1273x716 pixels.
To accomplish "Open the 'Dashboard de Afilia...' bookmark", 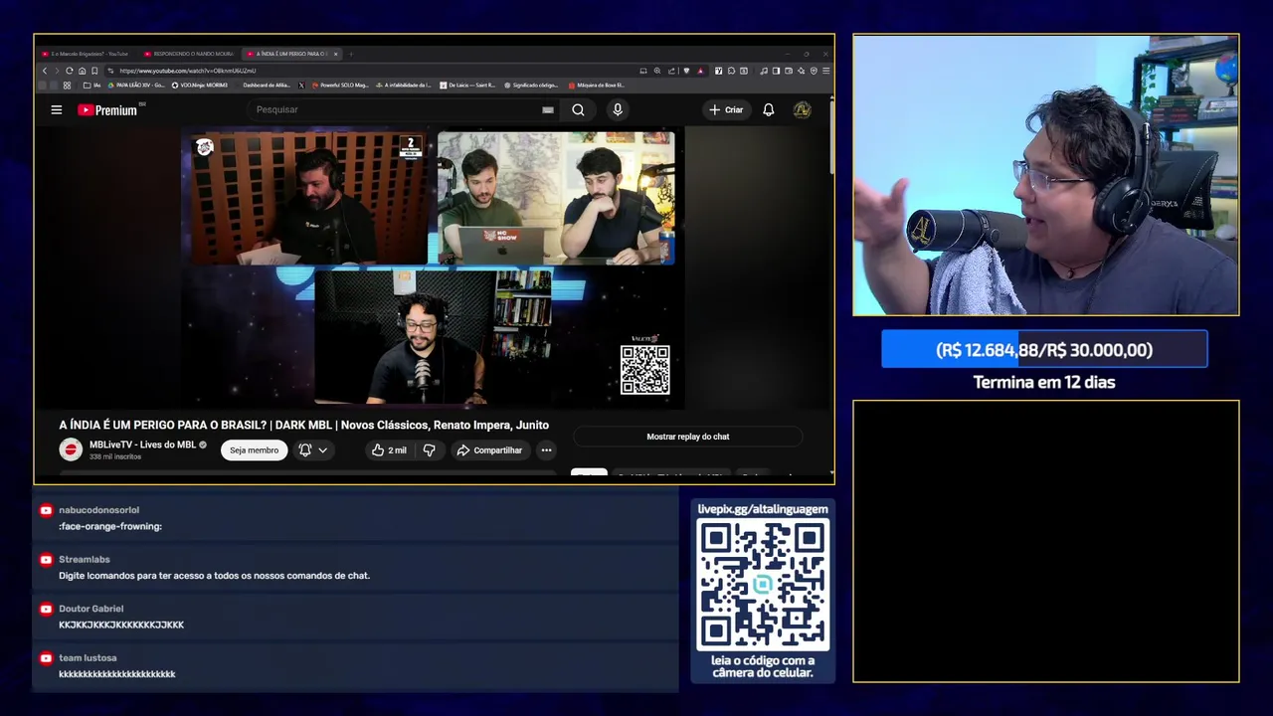I will tap(265, 86).
